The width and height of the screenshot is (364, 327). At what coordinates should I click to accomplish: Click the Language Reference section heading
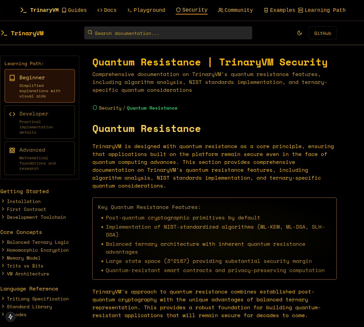coord(29,289)
